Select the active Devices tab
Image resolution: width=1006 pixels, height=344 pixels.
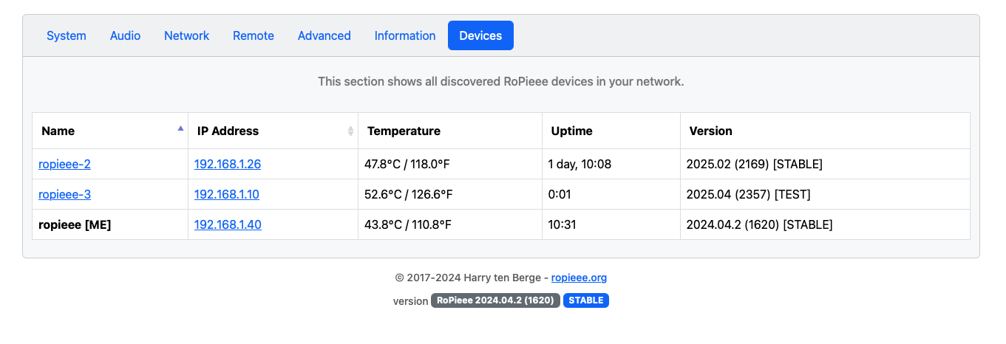click(480, 35)
